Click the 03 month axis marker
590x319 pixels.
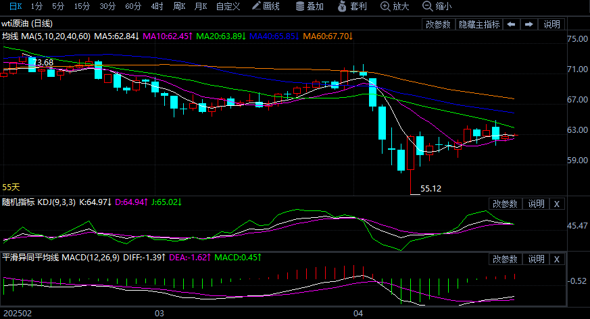pos(159,314)
